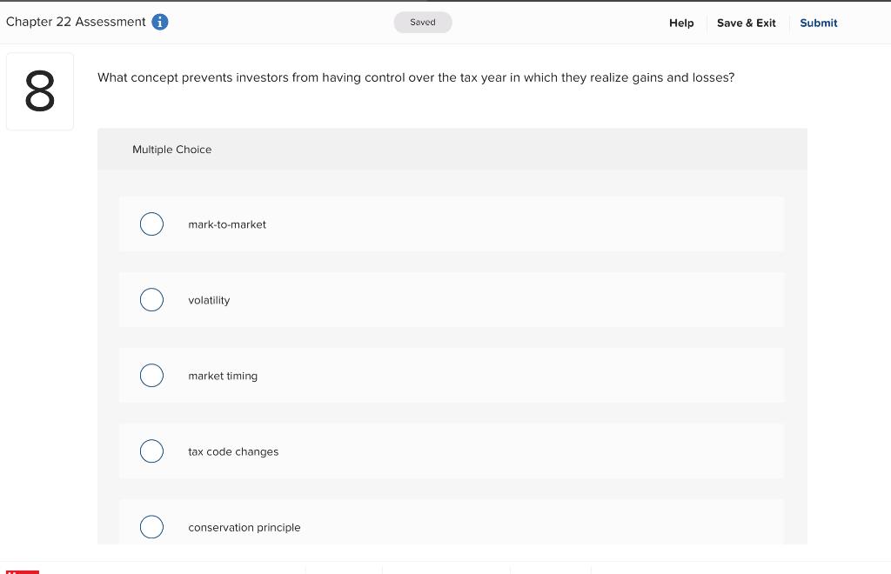Select the mark-to-market radio button
Screen dimensions: 891x574
[151, 224]
